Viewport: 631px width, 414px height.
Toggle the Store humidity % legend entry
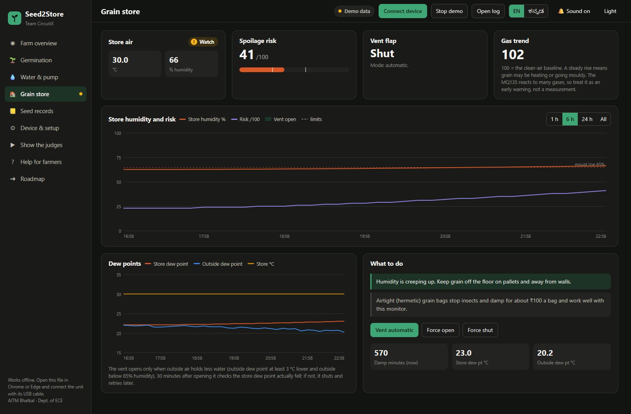(x=203, y=119)
